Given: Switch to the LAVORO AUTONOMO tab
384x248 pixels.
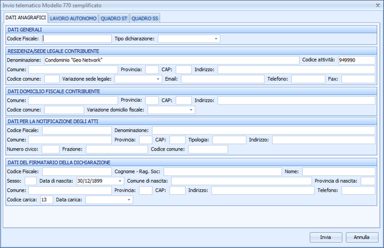Looking at the screenshot, I should point(73,18).
